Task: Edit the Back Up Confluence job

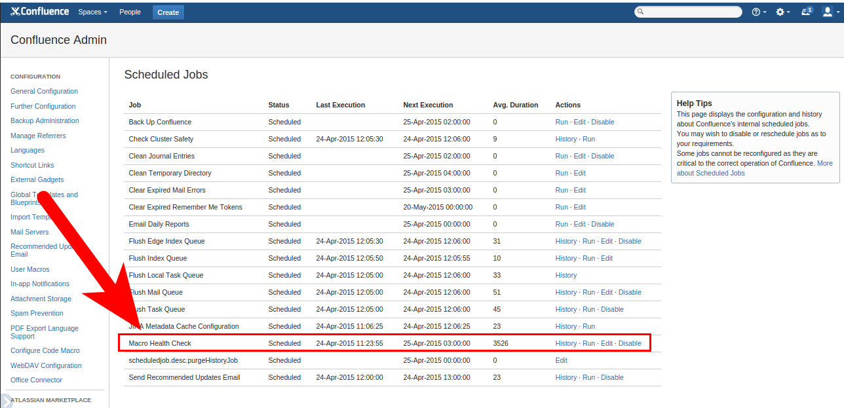Action: pyautogui.click(x=579, y=122)
